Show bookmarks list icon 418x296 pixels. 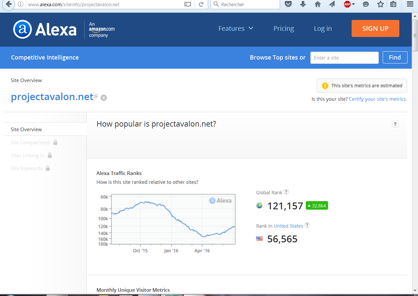tap(393, 4)
